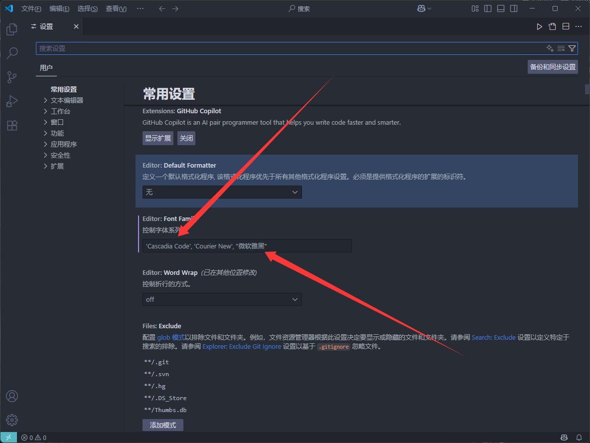Image resolution: width=590 pixels, height=443 pixels.
Task: Open the 文件 menu
Action: click(31, 9)
